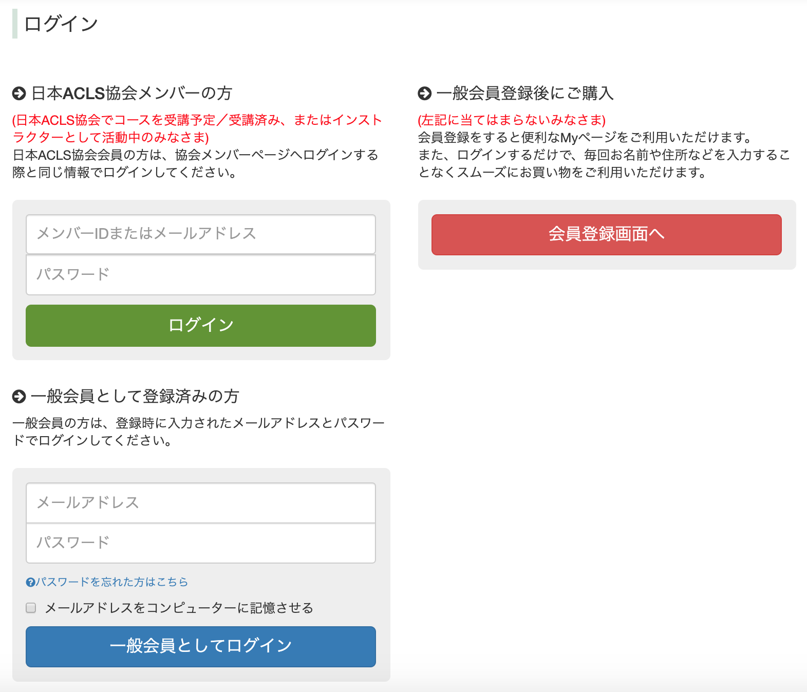Click the 一般会員登録後にご購入 heading text
The height and width of the screenshot is (692, 807).
(525, 93)
